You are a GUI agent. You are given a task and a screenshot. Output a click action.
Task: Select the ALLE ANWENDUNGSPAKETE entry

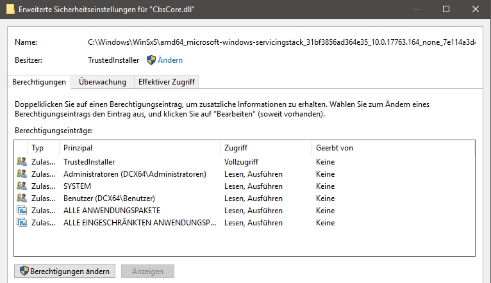pos(112,211)
